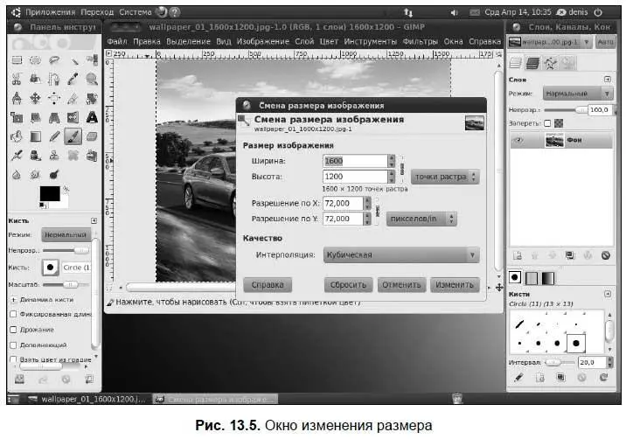Click the black foreground color swatch
The width and height of the screenshot is (626, 439).
tap(50, 194)
